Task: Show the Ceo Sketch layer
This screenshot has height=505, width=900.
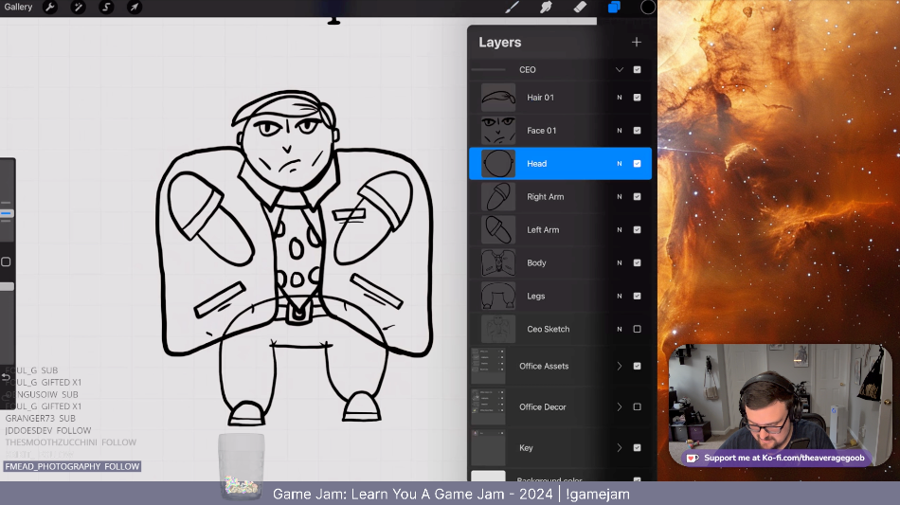Action: click(637, 330)
